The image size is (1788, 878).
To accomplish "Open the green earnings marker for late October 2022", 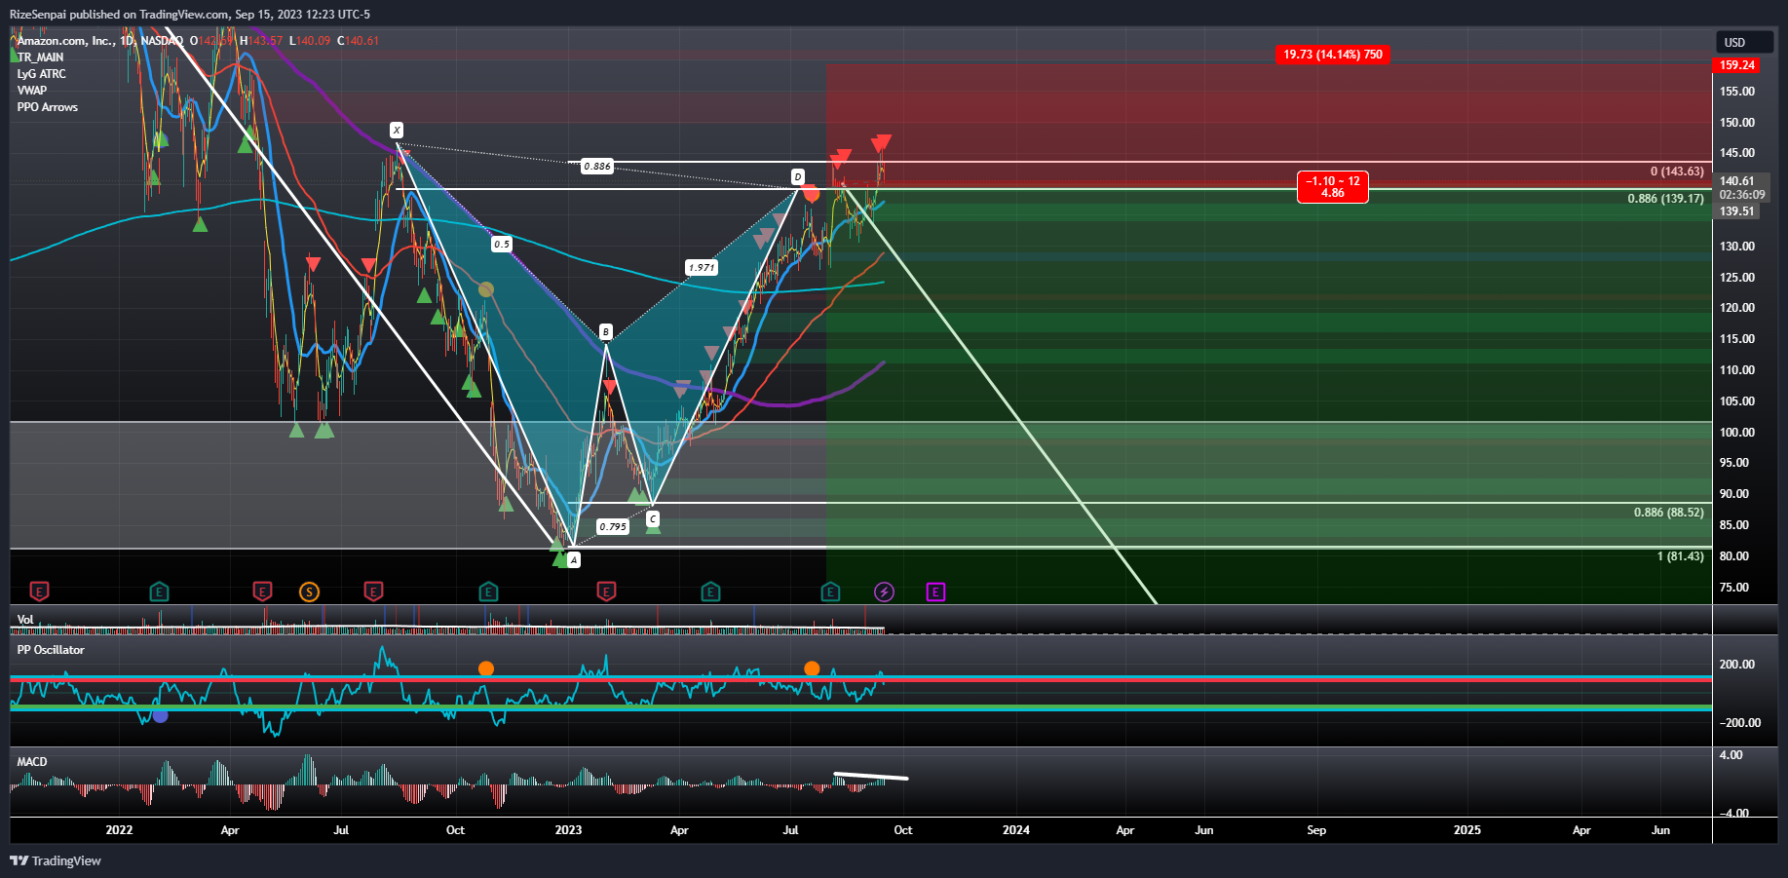I will click(488, 592).
